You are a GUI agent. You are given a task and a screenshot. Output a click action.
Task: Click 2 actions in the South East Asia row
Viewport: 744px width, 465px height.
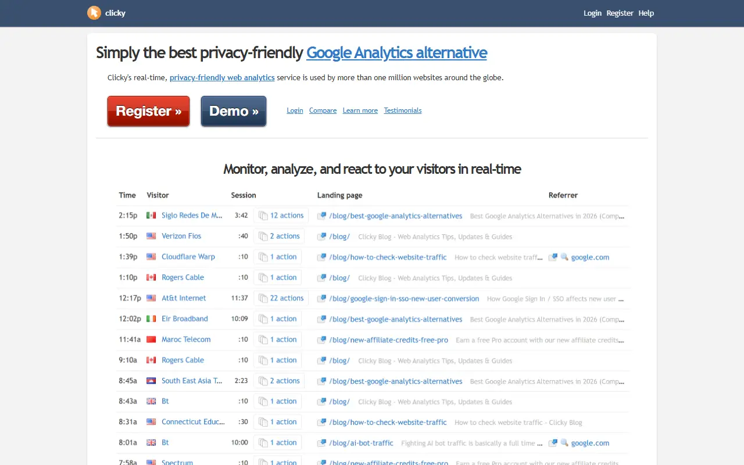pyautogui.click(x=285, y=381)
